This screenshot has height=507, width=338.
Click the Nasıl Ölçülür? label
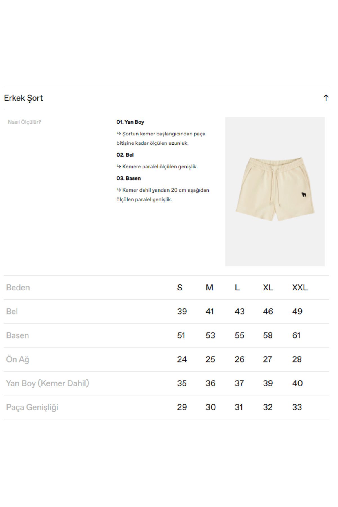(25, 122)
